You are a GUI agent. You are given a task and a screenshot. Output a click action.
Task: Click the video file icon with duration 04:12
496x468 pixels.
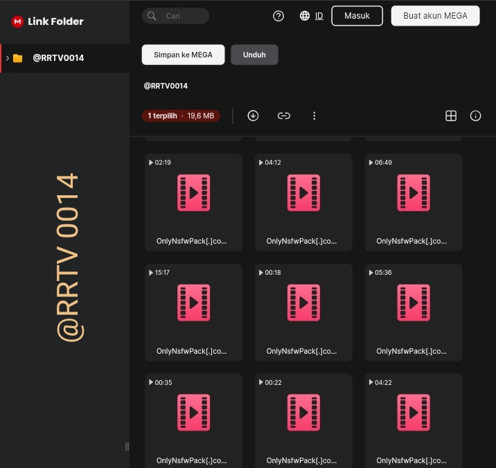click(303, 192)
